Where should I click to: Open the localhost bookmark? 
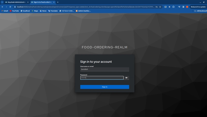[25, 11]
